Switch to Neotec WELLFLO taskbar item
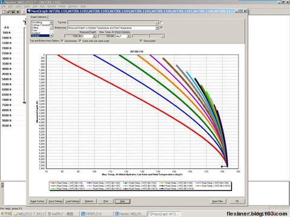Viewport: 290px width, 217px height. (130, 214)
